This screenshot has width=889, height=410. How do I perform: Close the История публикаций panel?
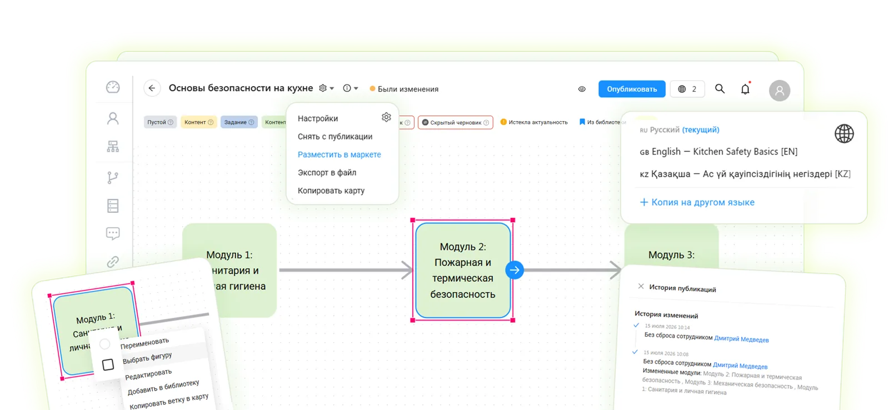pos(641,286)
